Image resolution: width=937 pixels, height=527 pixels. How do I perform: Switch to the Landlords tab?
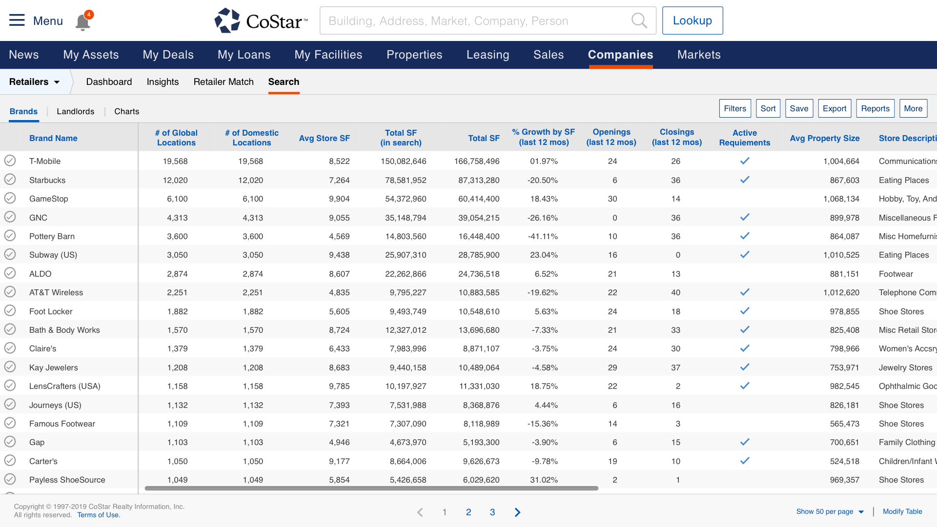pos(75,111)
